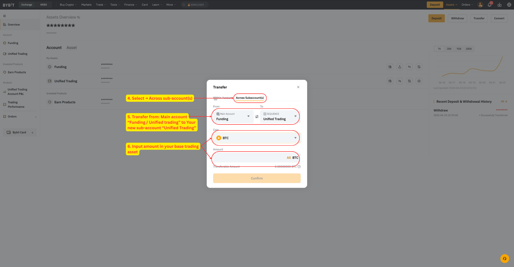This screenshot has height=267, width=514.
Task: Open the user profile avatar
Action: coord(480,5)
